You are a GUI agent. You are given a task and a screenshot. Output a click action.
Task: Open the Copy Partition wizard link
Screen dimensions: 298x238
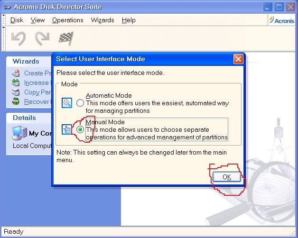coord(37,92)
